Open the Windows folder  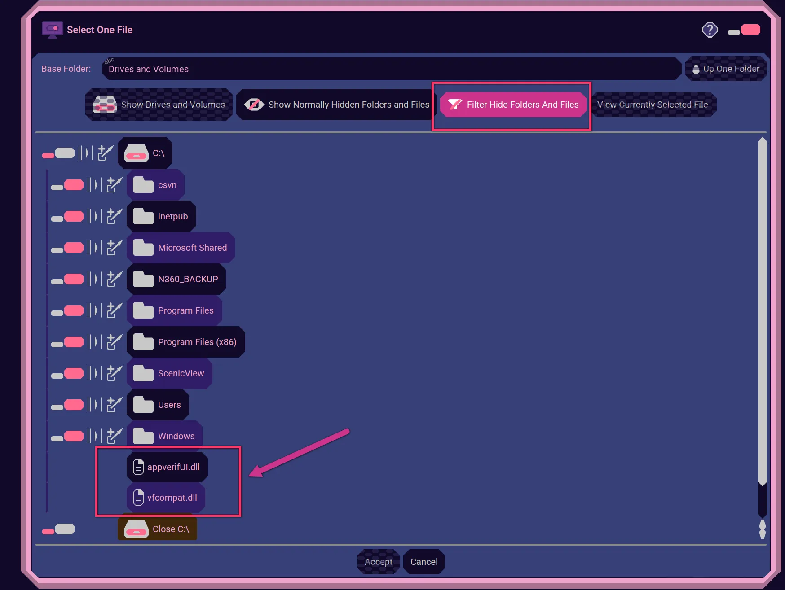click(x=164, y=435)
